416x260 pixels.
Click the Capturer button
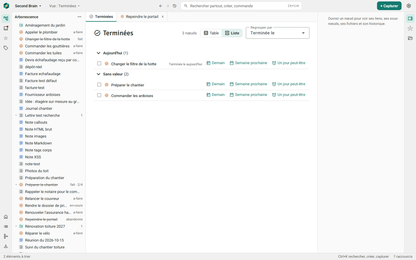point(389,6)
